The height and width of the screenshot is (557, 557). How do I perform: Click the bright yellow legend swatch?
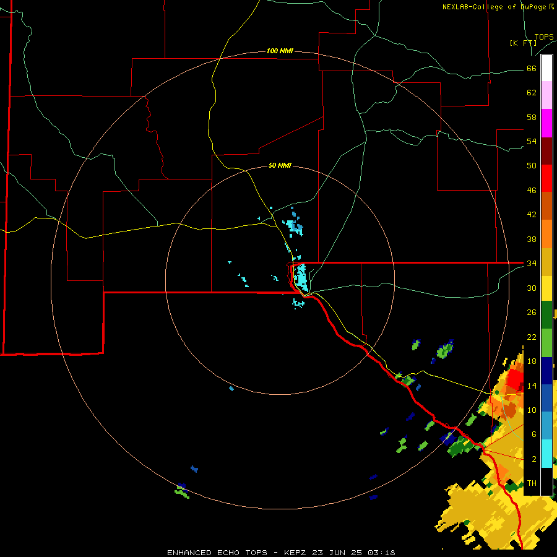tap(546, 288)
